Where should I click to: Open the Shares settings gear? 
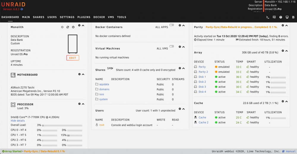[180, 68]
